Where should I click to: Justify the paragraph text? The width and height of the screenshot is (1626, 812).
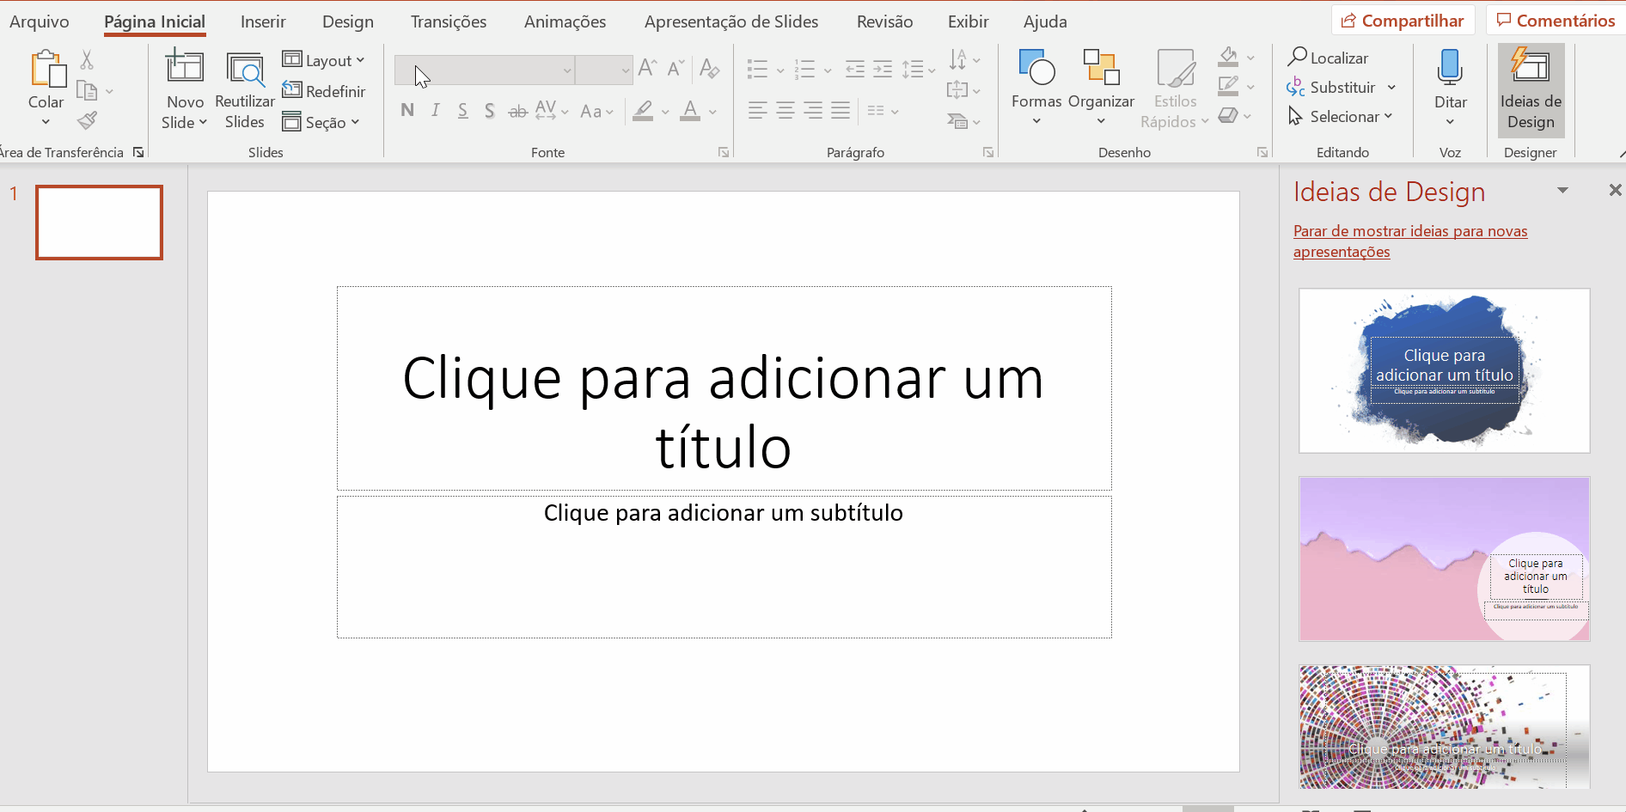pyautogui.click(x=841, y=110)
